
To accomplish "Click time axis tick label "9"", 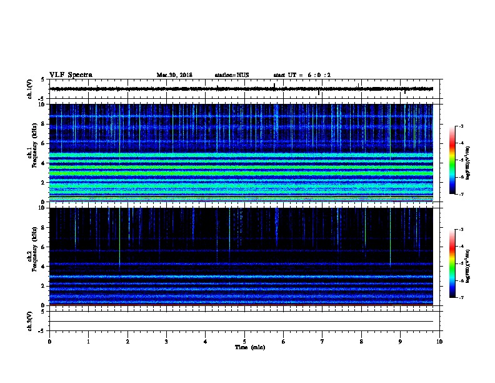I will (x=400, y=342).
